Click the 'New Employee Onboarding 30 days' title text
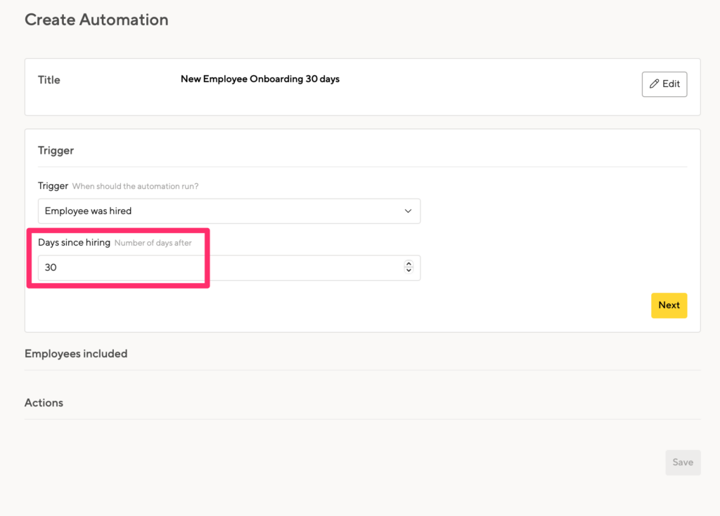The height and width of the screenshot is (516, 720). [x=260, y=79]
